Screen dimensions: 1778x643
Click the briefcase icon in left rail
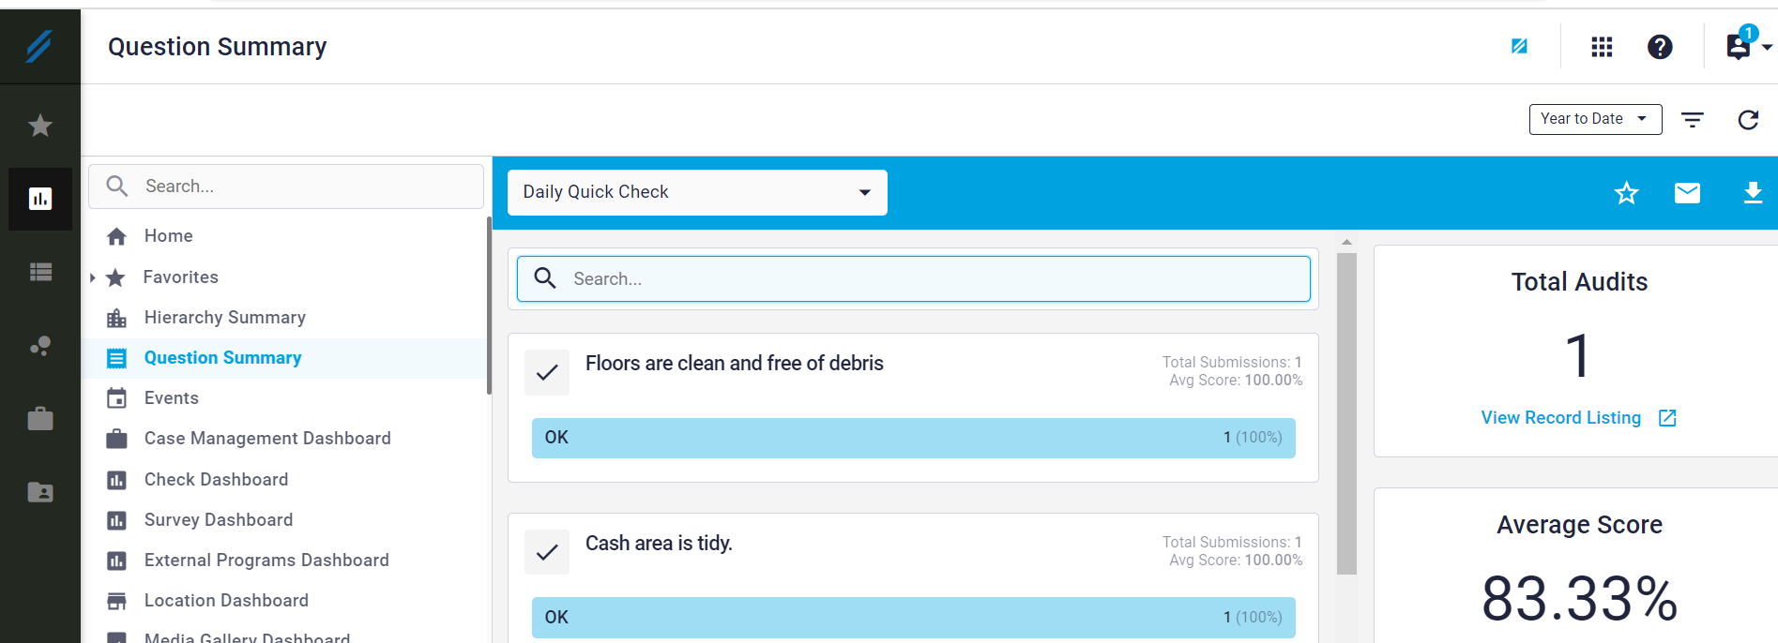pyautogui.click(x=40, y=419)
